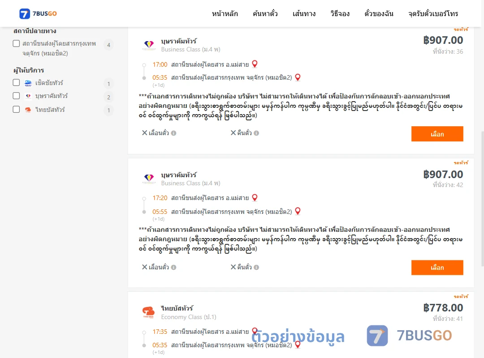Tick the หมอชิต2 destination station checkbox
Image resolution: width=484 pixels, height=358 pixels.
tap(17, 43)
